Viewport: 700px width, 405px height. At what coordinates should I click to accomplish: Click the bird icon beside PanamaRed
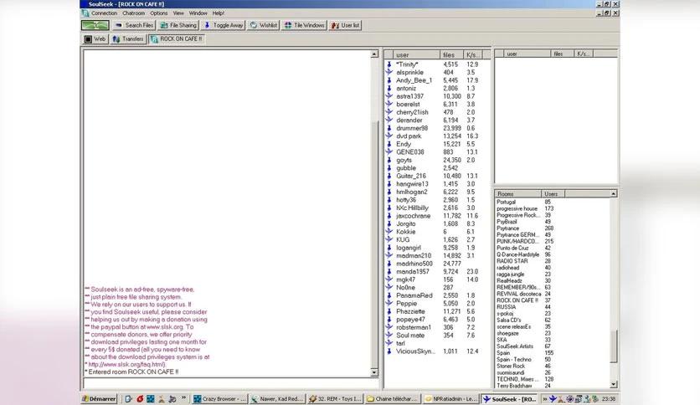tap(389, 295)
